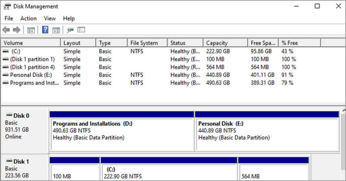Click Healthy (R... status cell
This screenshot has height=181, width=346.
pyautogui.click(x=186, y=67)
